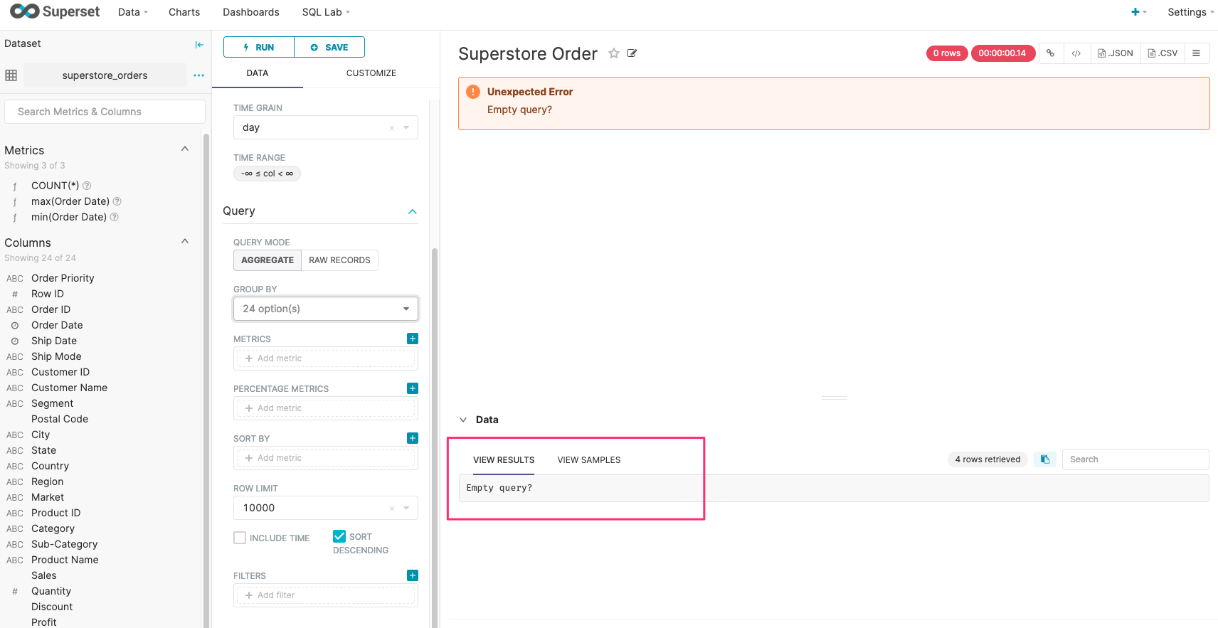Click the Search Metrics & Columns field
1218x628 pixels.
coord(105,112)
